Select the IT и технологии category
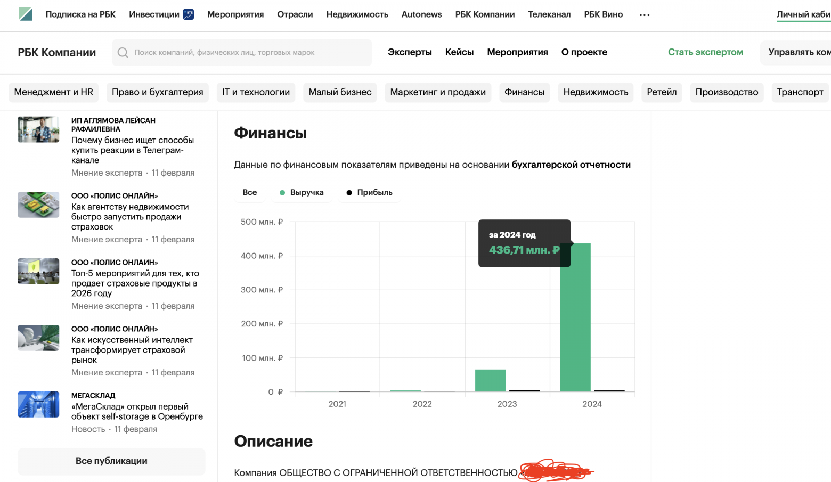831x482 pixels. [x=256, y=92]
